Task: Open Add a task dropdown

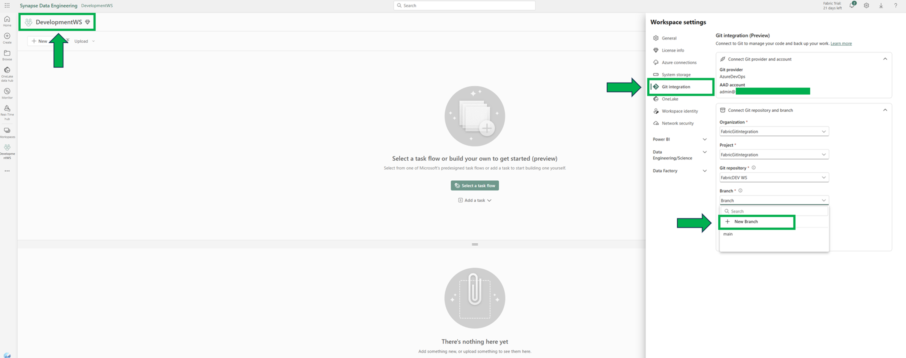Action: 475,200
